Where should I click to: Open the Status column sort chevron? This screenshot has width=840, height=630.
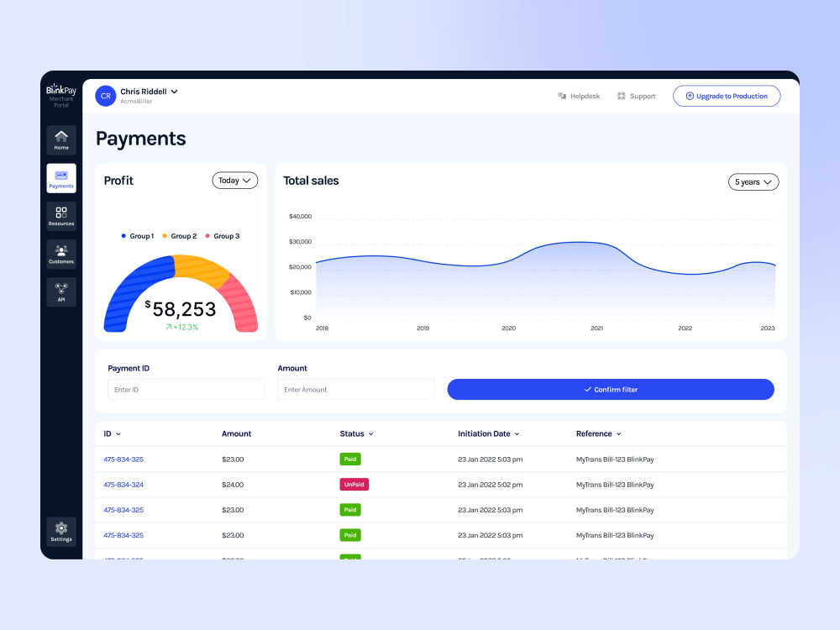pos(370,434)
